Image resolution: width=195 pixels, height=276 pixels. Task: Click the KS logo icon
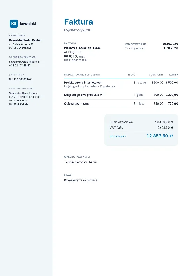(x=14, y=24)
